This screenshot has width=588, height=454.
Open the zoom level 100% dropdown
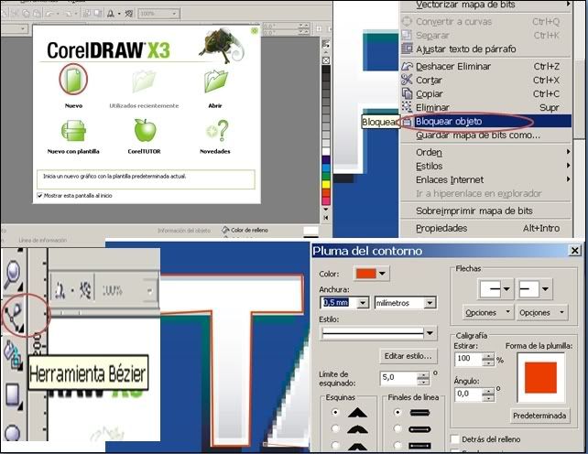point(174,14)
